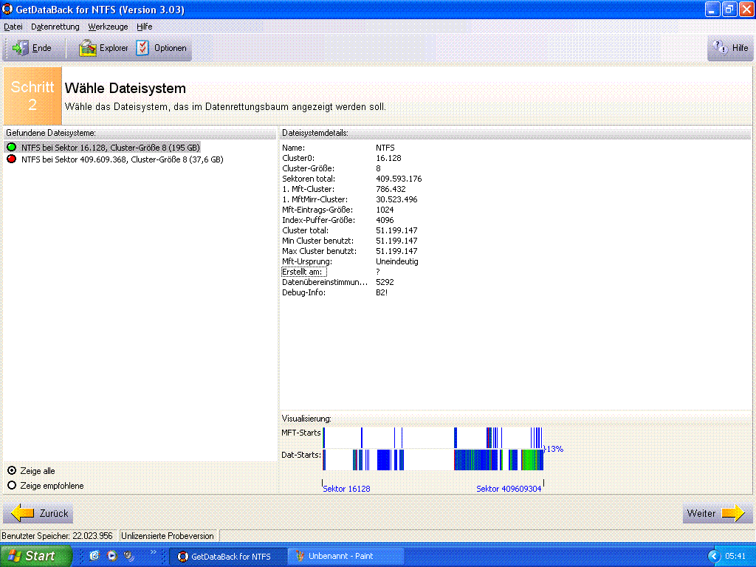Switch to Unbenannt - Paint in taskbar

(346, 556)
